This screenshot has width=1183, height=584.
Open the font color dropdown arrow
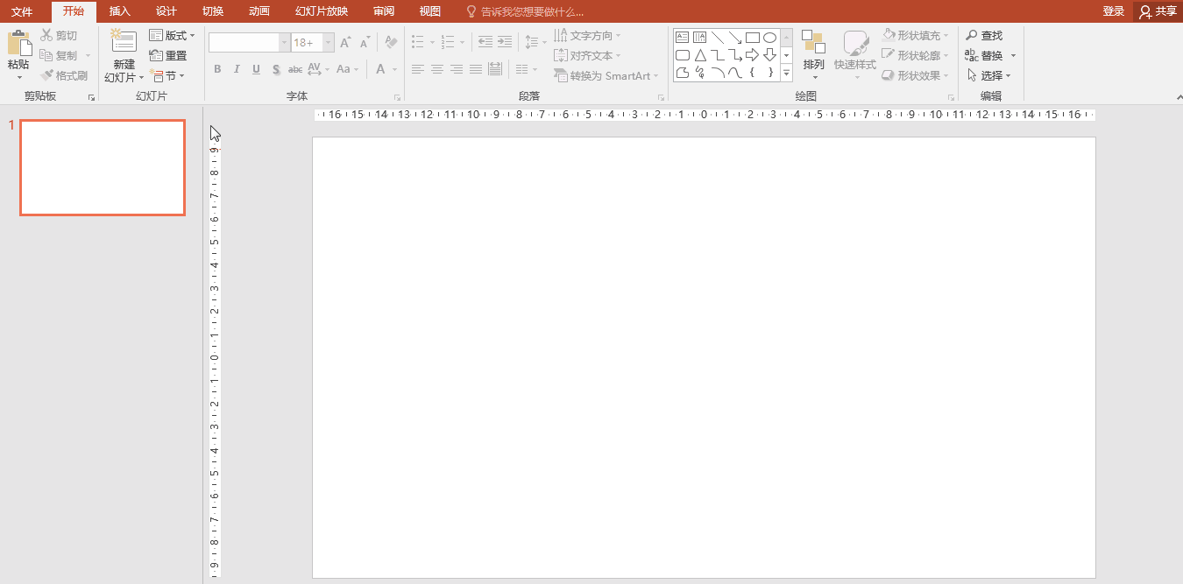(394, 69)
